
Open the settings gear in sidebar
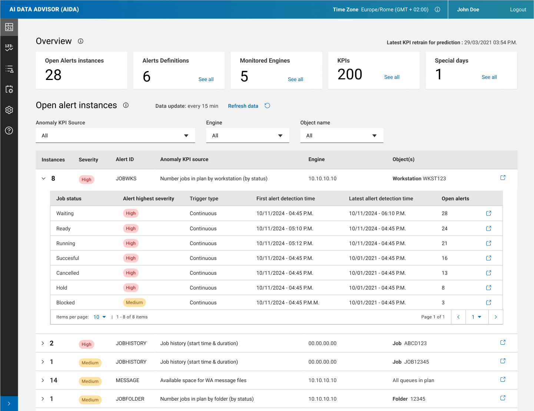(x=9, y=110)
